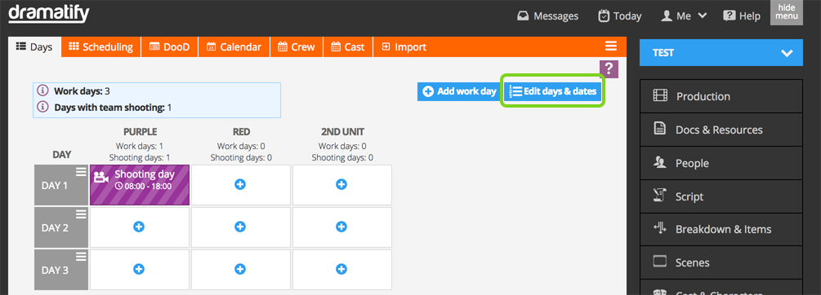
Task: Click info icon beside Work days
Action: 43,90
